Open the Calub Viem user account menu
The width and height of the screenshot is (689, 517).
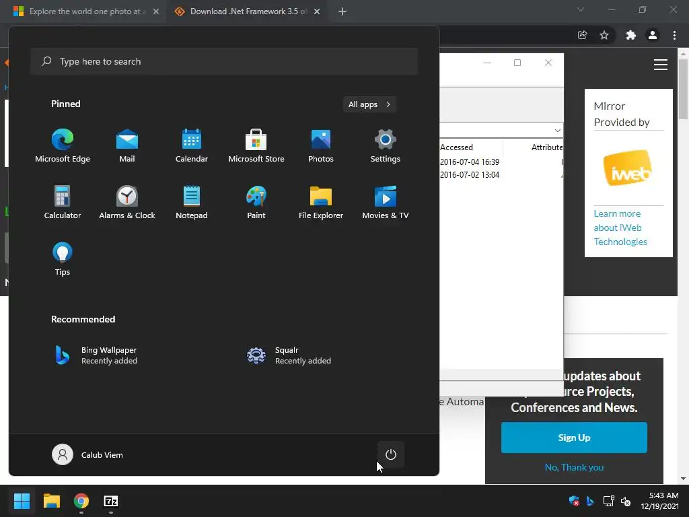pyautogui.click(x=87, y=454)
